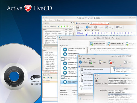Click horizontal scrollbar under Disk Backup list

[70, 87]
